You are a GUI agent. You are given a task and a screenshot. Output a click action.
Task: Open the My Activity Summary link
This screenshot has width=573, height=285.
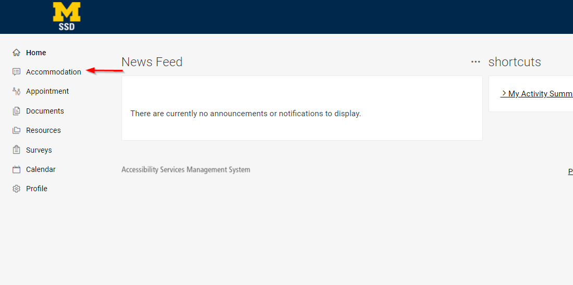pyautogui.click(x=540, y=94)
